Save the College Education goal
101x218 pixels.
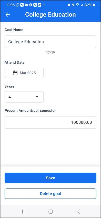[x=50, y=178]
